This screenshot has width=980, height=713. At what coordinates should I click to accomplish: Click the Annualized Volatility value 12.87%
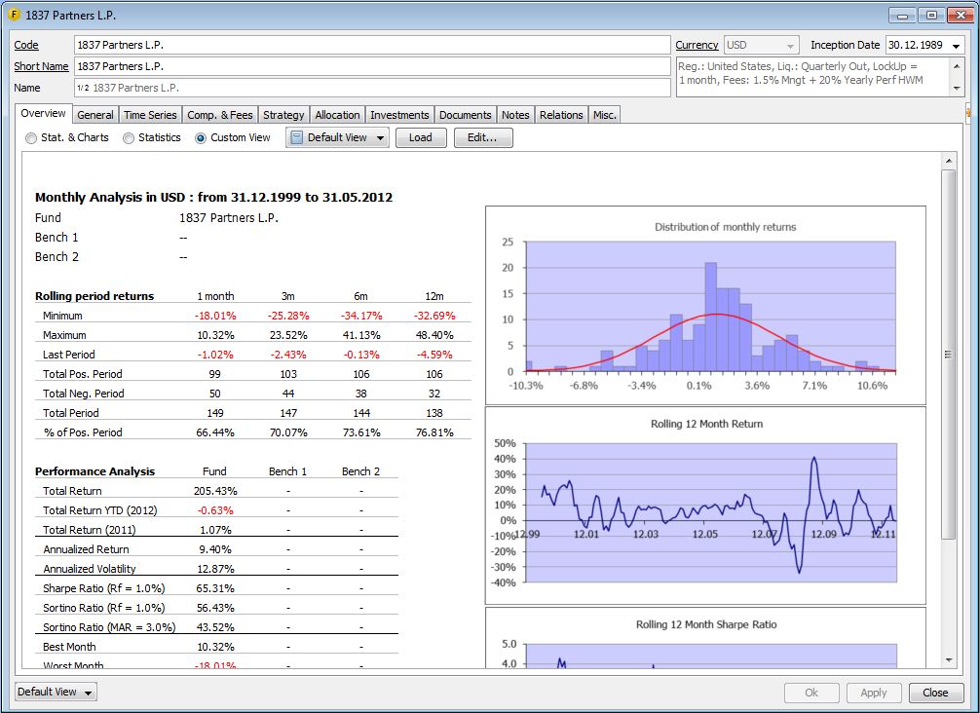tap(215, 569)
